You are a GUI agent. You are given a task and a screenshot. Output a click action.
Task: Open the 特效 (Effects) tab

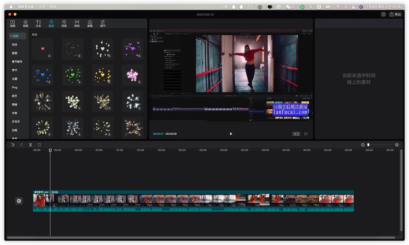coord(64,24)
